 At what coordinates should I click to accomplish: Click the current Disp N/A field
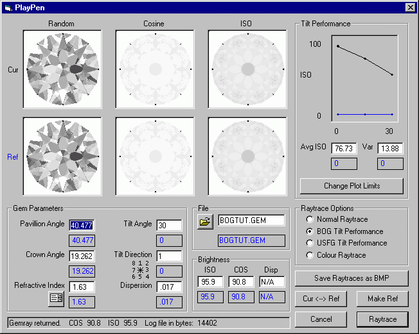[x=272, y=282]
